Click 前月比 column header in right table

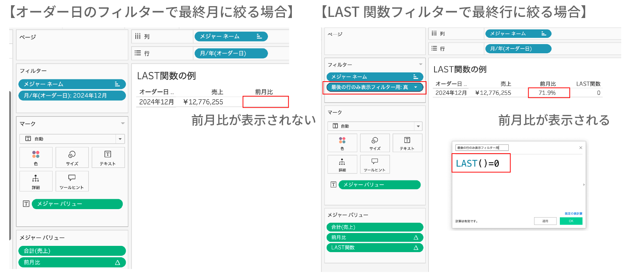[548, 84]
